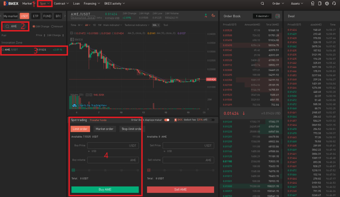Select Amount radio button
The image size is (340, 197).
tap(52, 27)
